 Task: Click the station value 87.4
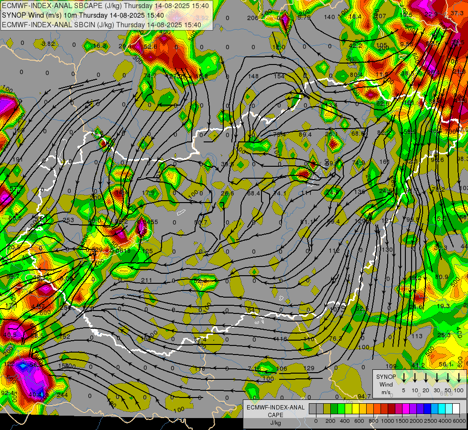pos(200,339)
